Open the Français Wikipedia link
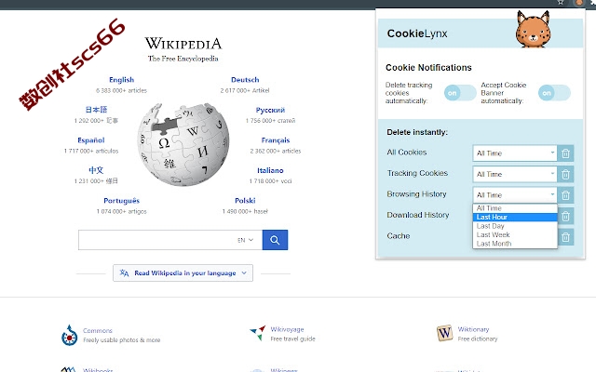596x372 pixels. tap(276, 140)
